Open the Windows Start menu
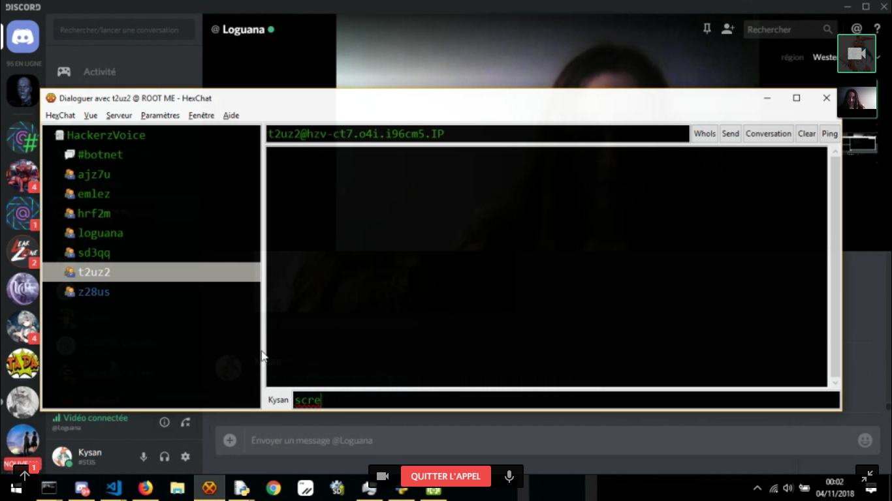892x501 pixels. pos(16,488)
